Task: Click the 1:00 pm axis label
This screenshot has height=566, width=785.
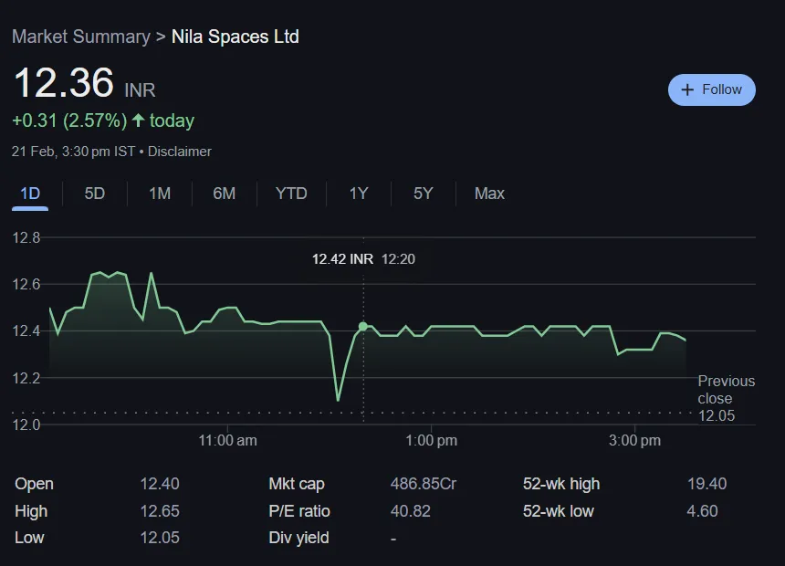Action: 431,440
